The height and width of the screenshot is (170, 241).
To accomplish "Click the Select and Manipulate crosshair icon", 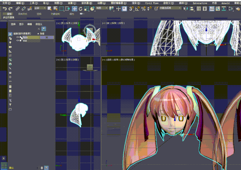I will 118,9.
